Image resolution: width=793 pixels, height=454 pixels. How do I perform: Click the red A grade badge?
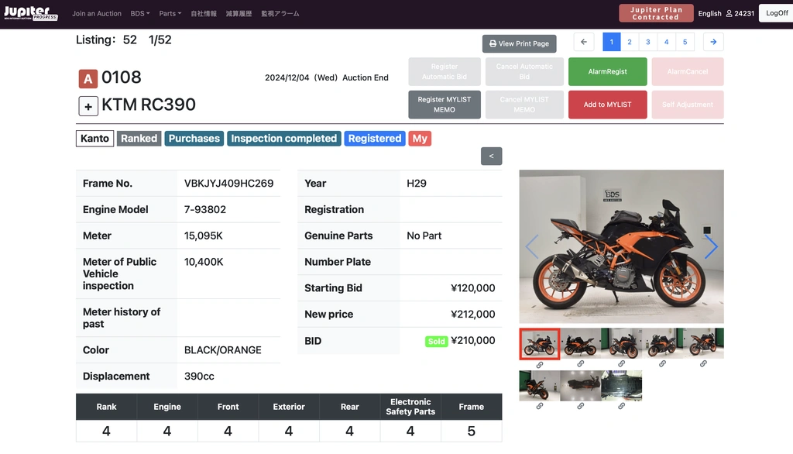point(88,78)
